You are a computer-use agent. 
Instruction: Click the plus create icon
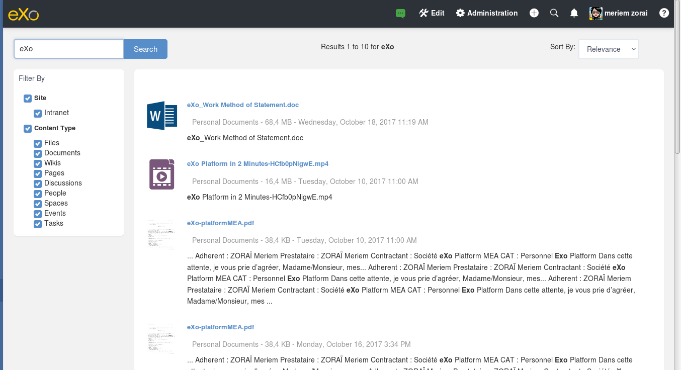click(534, 13)
